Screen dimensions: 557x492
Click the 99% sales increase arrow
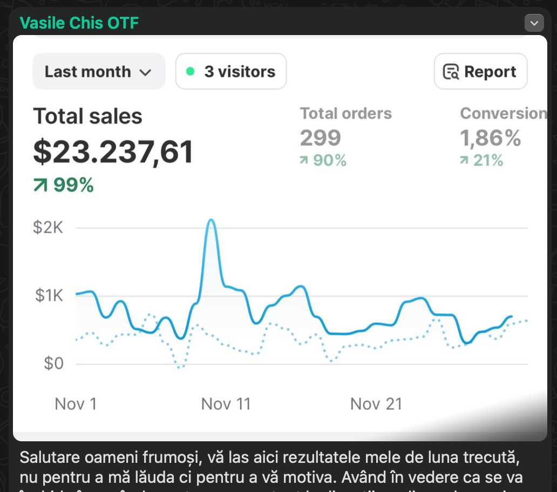40,186
